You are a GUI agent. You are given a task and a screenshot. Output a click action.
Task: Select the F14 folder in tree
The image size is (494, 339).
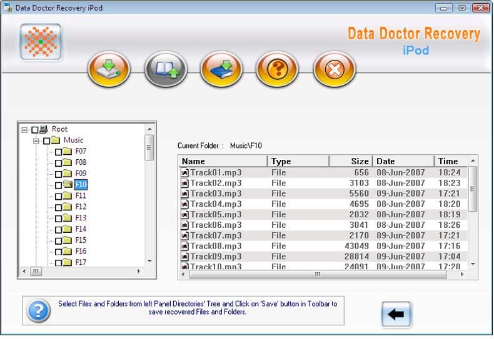(x=81, y=229)
